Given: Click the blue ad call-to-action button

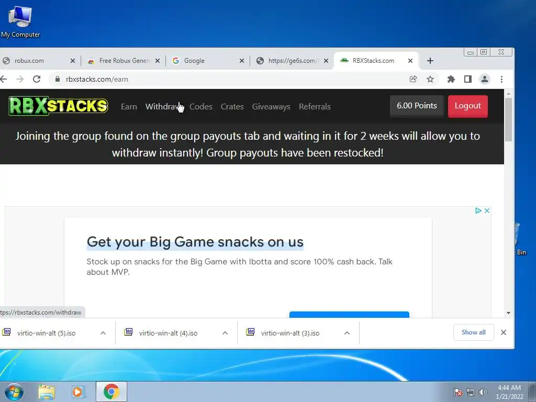Looking at the screenshot, I should [x=349, y=315].
